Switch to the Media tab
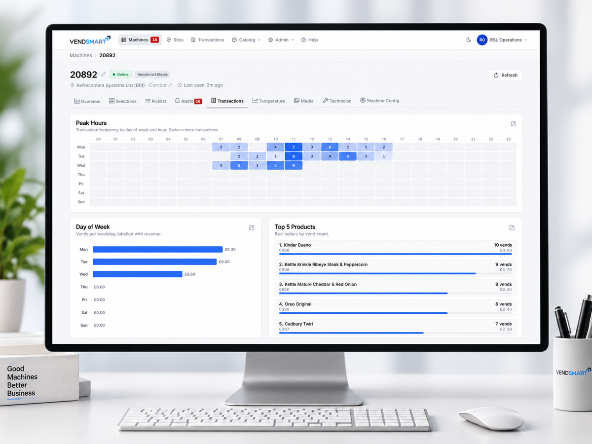Viewport: 592px width, 444px height. [304, 101]
